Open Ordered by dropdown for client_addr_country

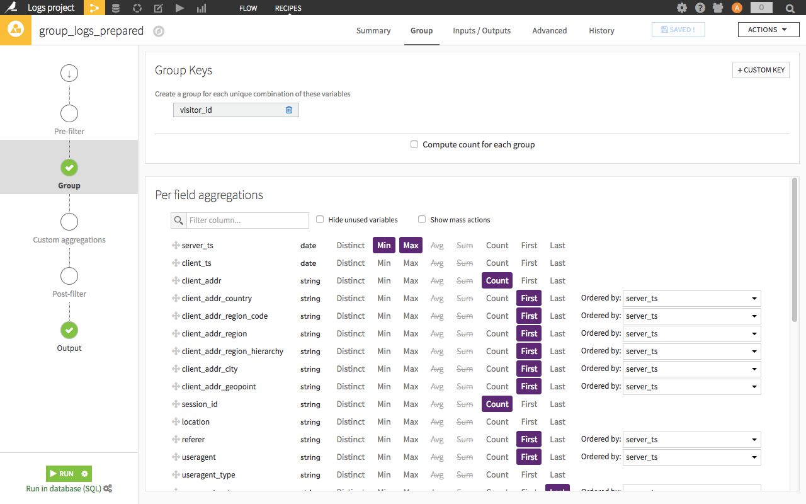(x=691, y=298)
